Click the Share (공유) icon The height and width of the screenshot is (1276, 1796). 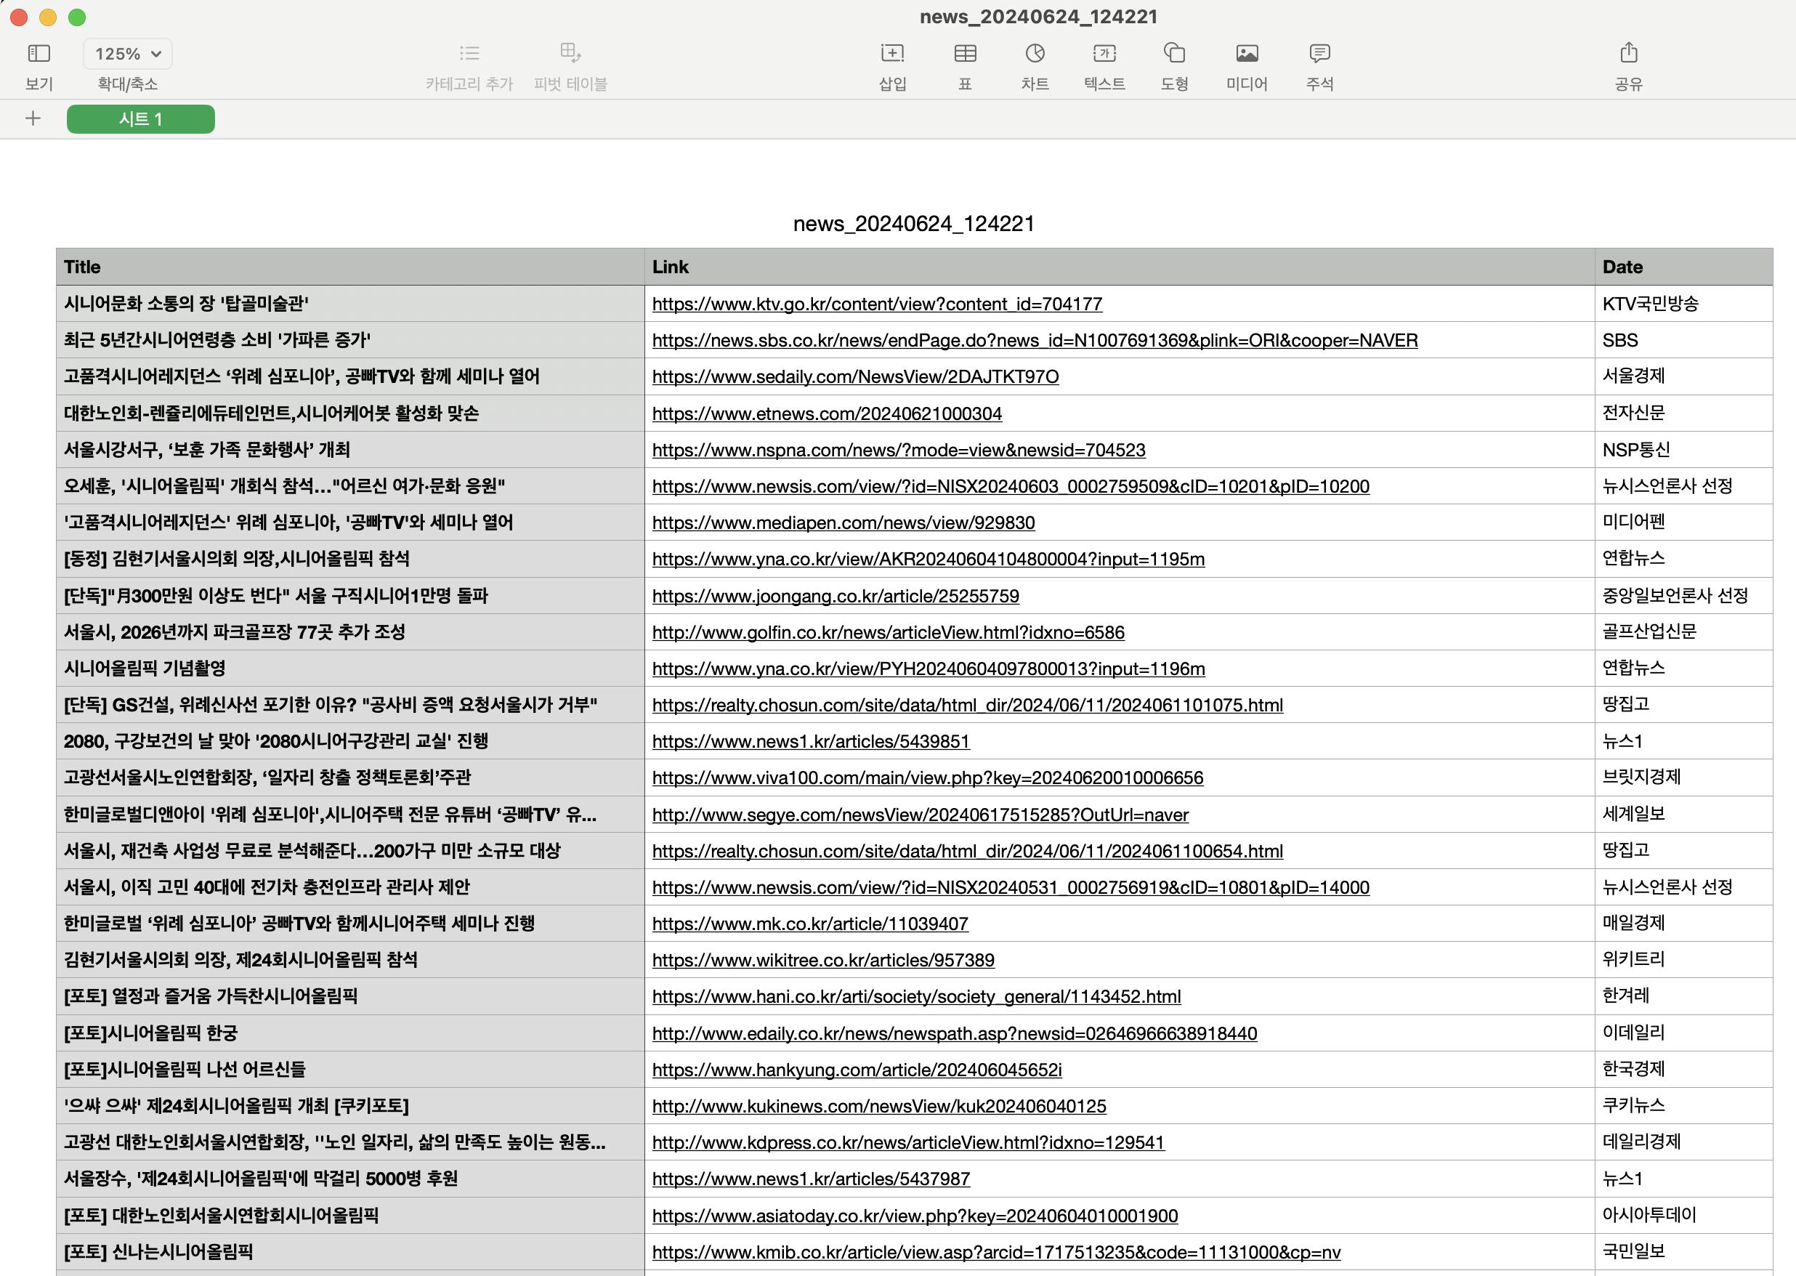point(1628,54)
